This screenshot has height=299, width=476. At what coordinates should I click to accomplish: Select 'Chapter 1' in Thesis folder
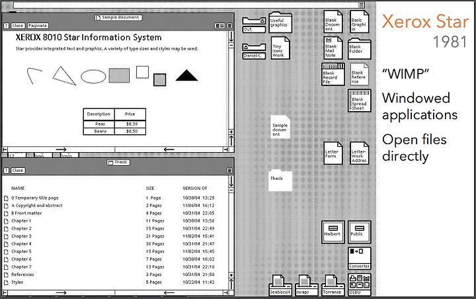21,220
